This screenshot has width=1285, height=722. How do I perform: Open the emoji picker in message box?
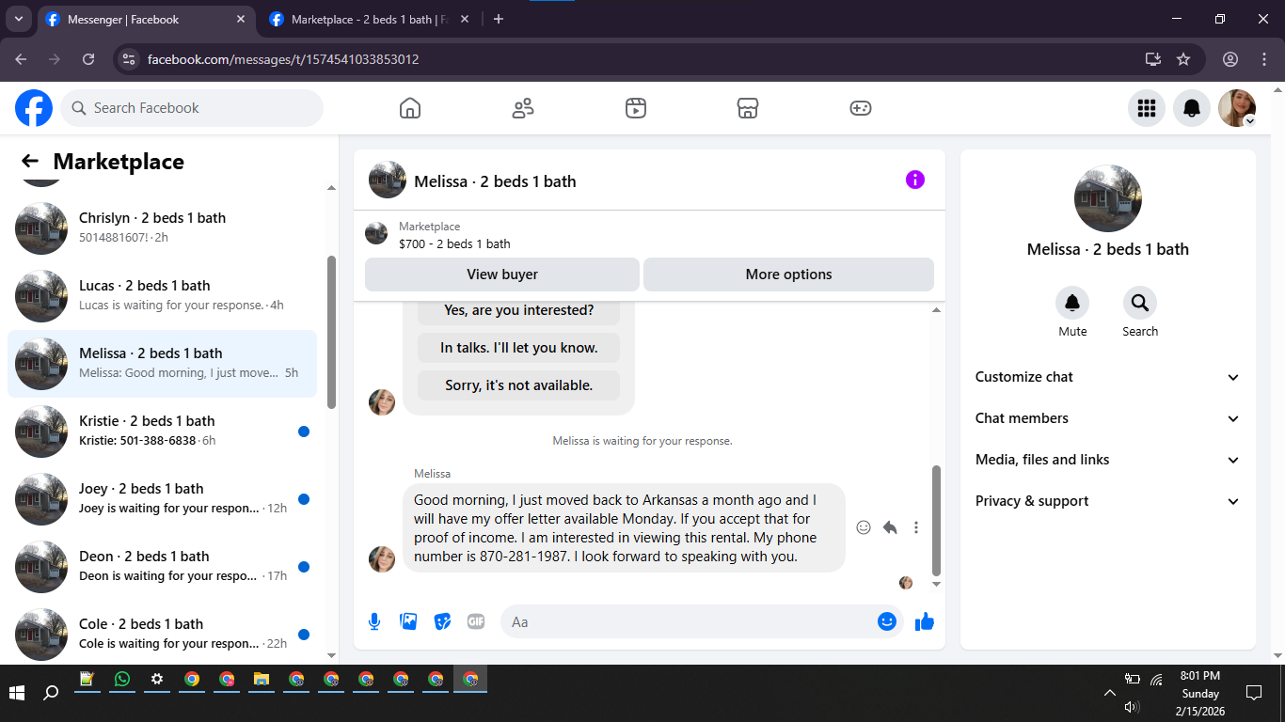coord(887,621)
